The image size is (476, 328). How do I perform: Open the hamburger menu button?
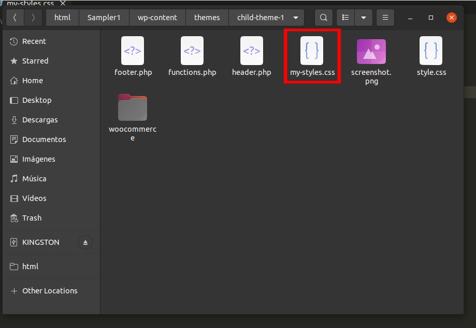click(x=385, y=18)
